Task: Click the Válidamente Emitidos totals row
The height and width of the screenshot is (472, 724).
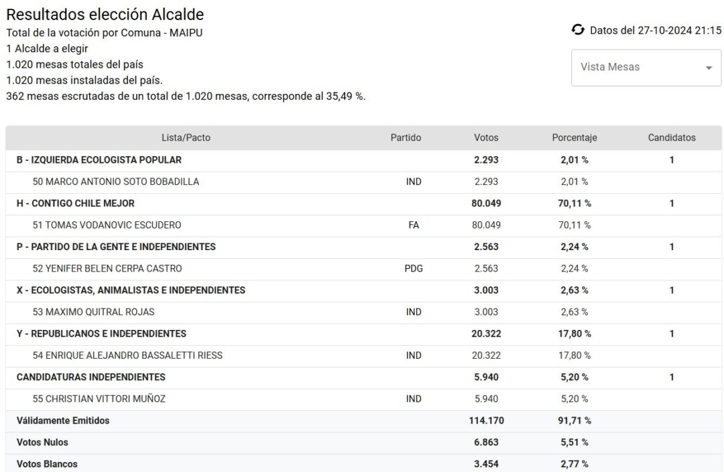Action: tap(63, 421)
